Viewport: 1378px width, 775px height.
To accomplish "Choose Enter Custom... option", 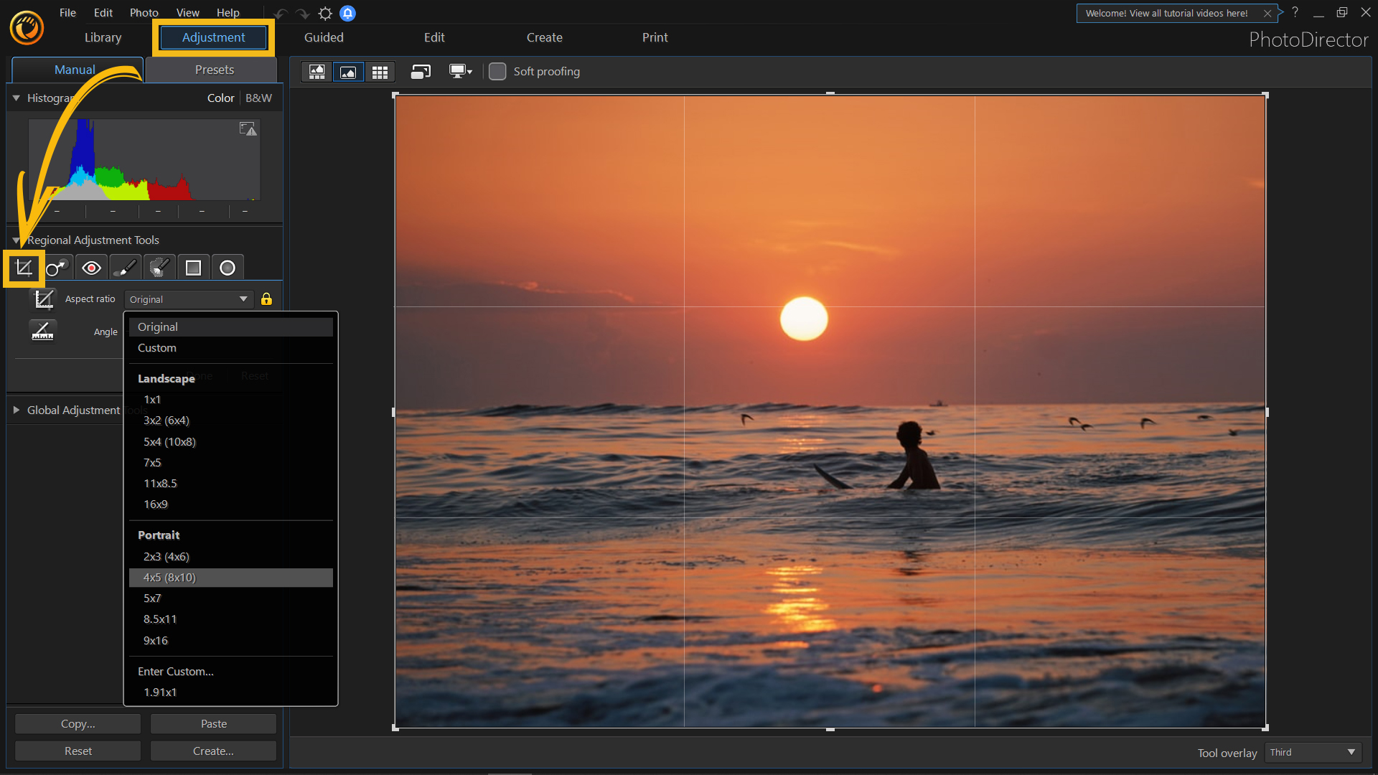I will (231, 672).
